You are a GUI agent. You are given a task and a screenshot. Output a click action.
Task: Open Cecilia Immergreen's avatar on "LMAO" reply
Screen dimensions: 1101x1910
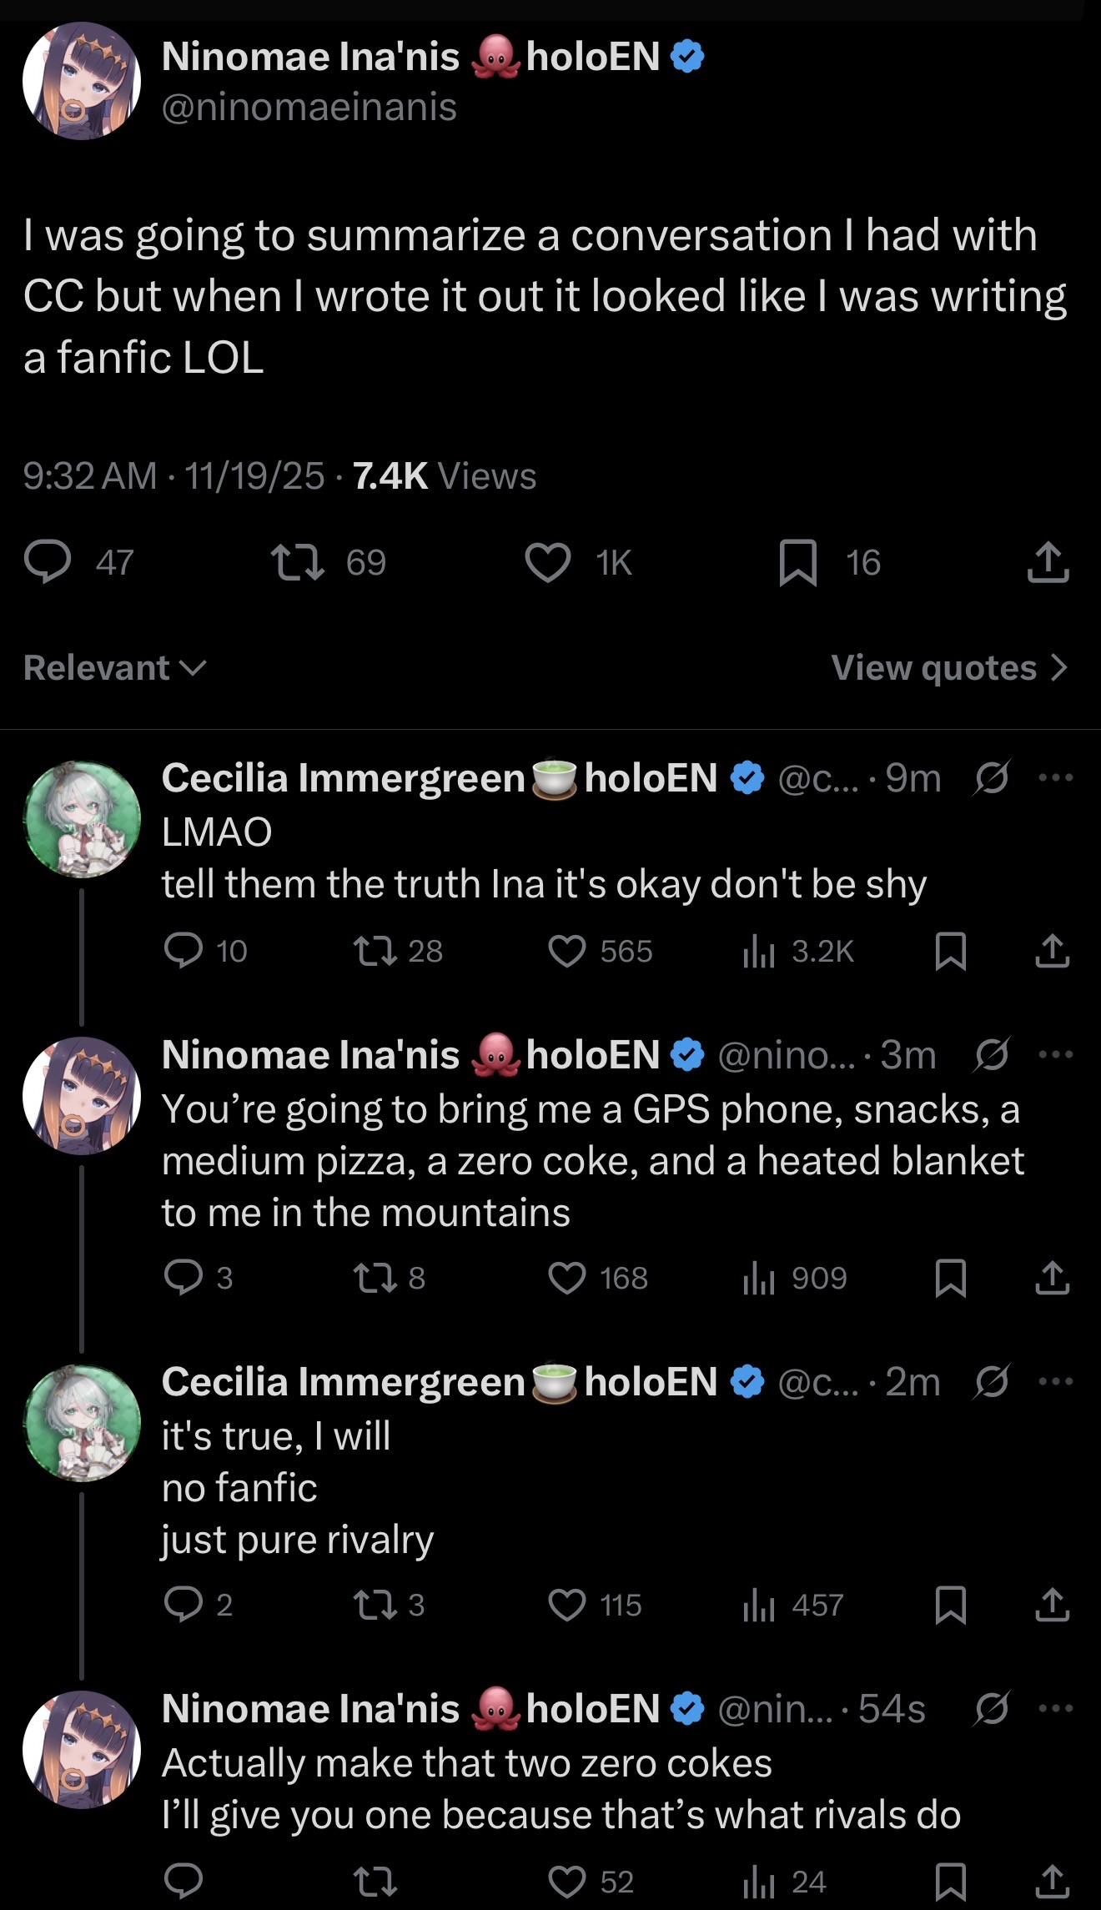[x=81, y=819]
